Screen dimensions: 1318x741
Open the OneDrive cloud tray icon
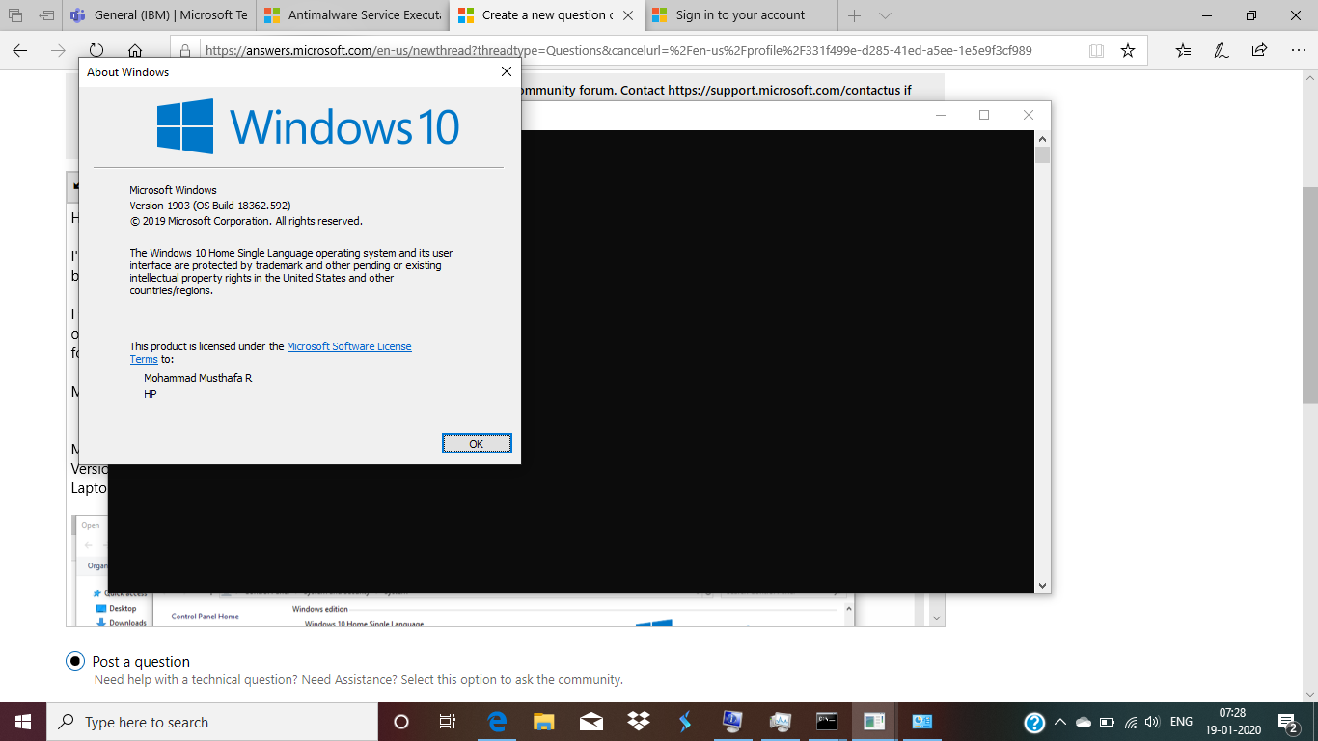(1084, 722)
